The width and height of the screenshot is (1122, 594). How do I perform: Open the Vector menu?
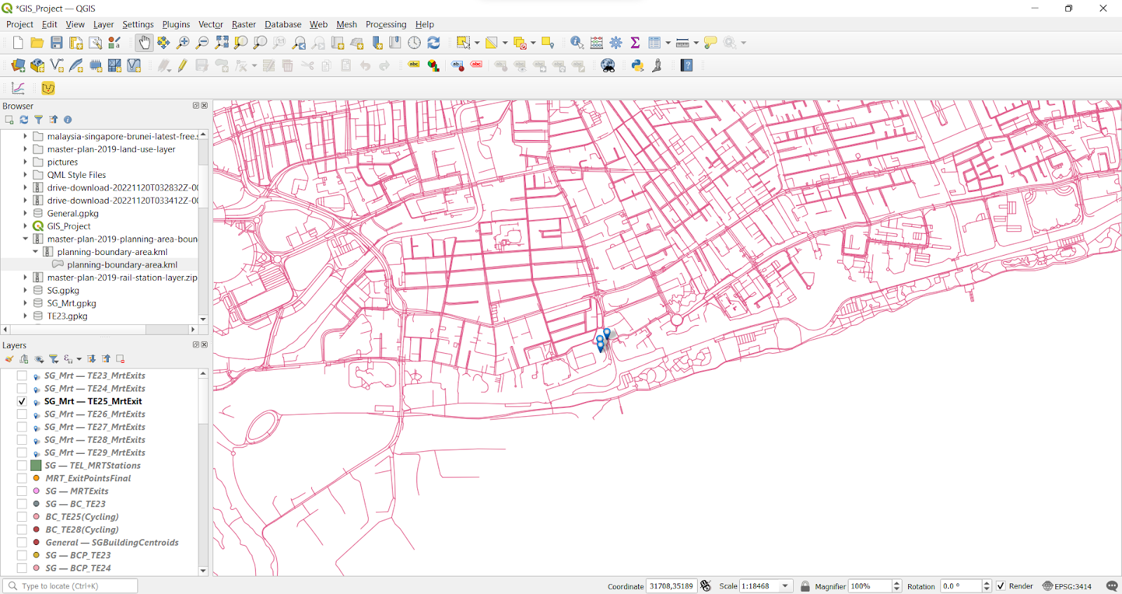click(210, 25)
